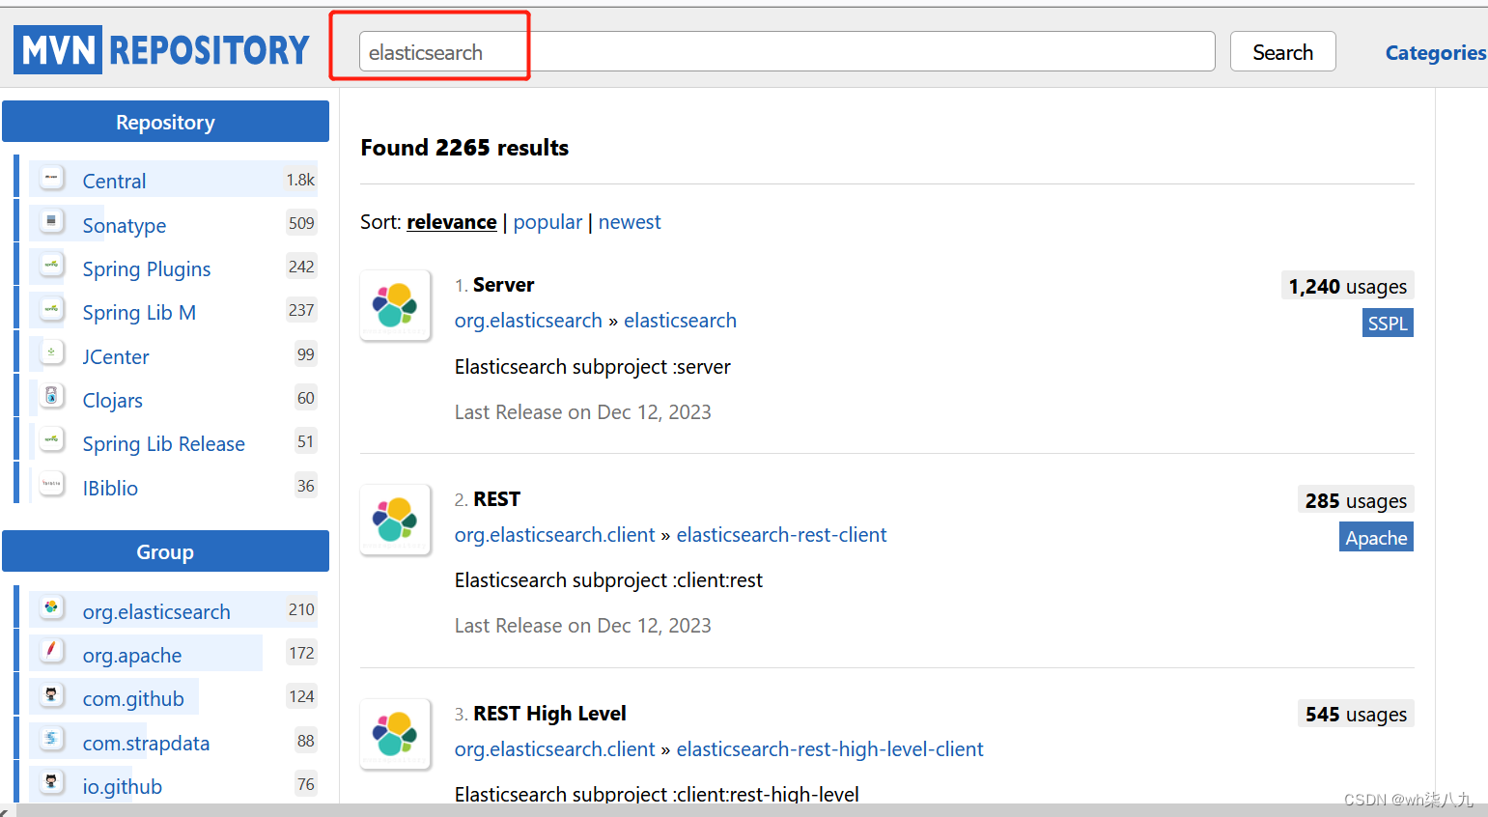Click the Repository panel header
The width and height of the screenshot is (1488, 817).
click(165, 122)
